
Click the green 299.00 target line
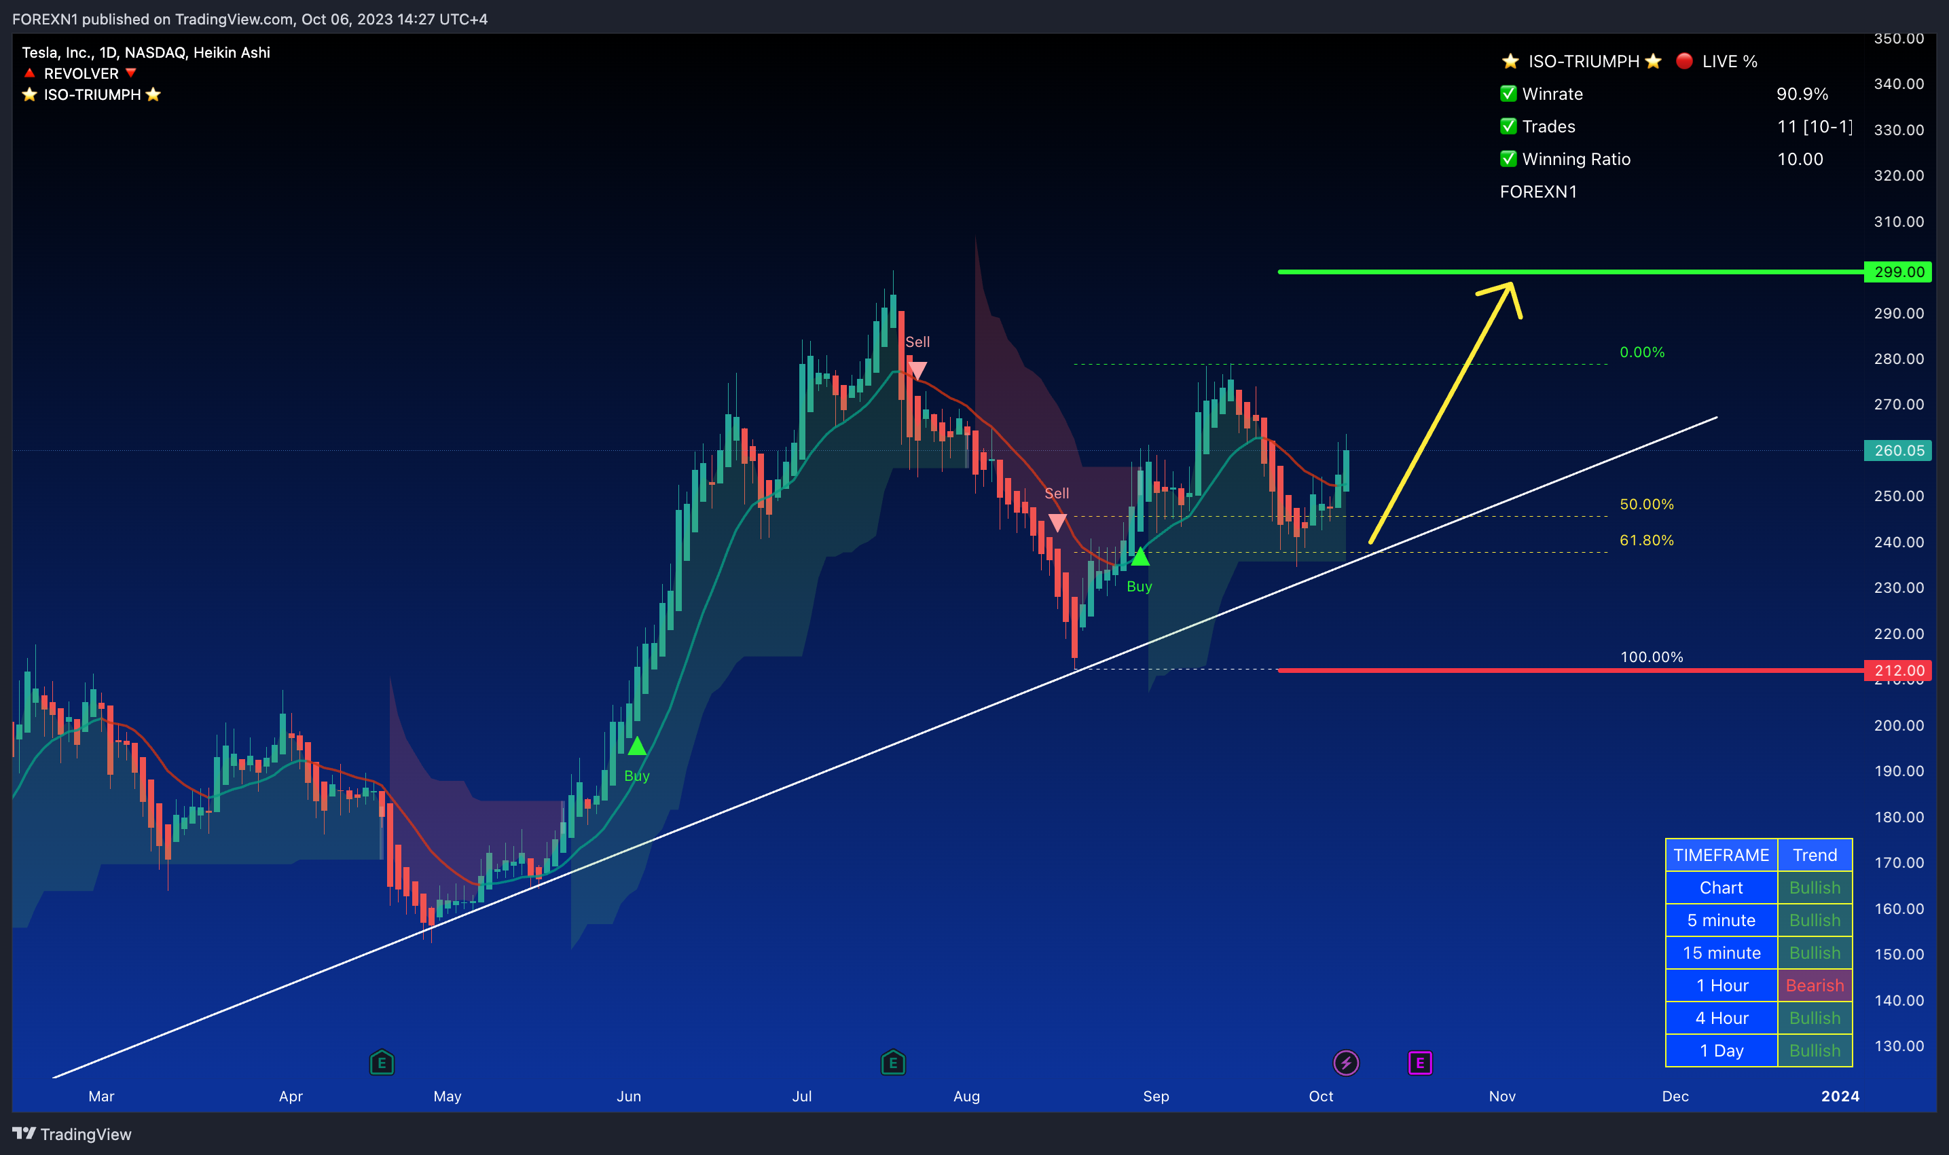1571,272
